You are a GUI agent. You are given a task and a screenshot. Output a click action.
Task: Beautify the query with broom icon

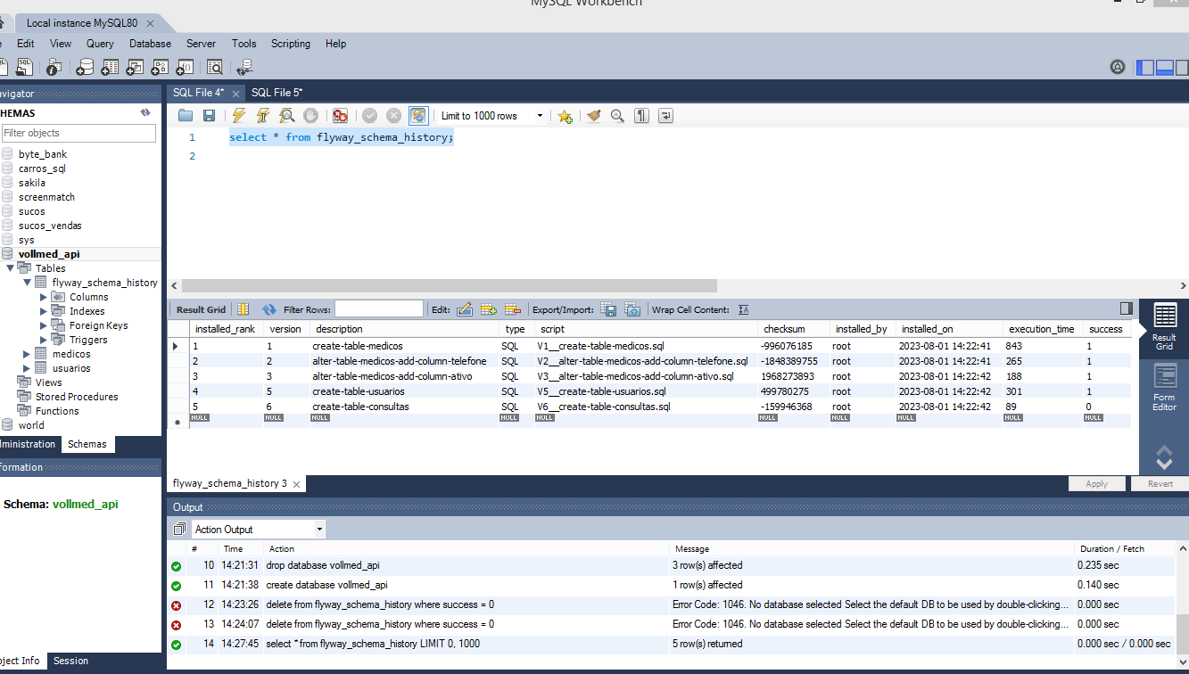(593, 116)
